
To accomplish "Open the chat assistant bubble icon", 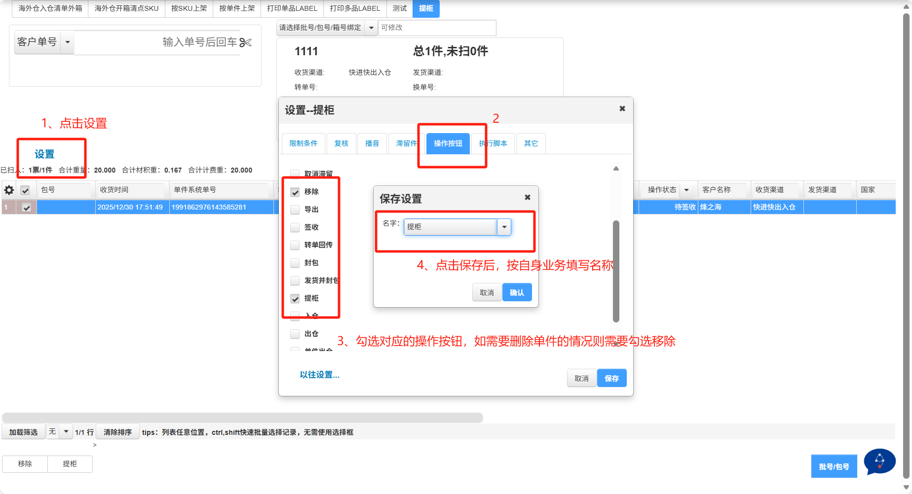I will [879, 461].
